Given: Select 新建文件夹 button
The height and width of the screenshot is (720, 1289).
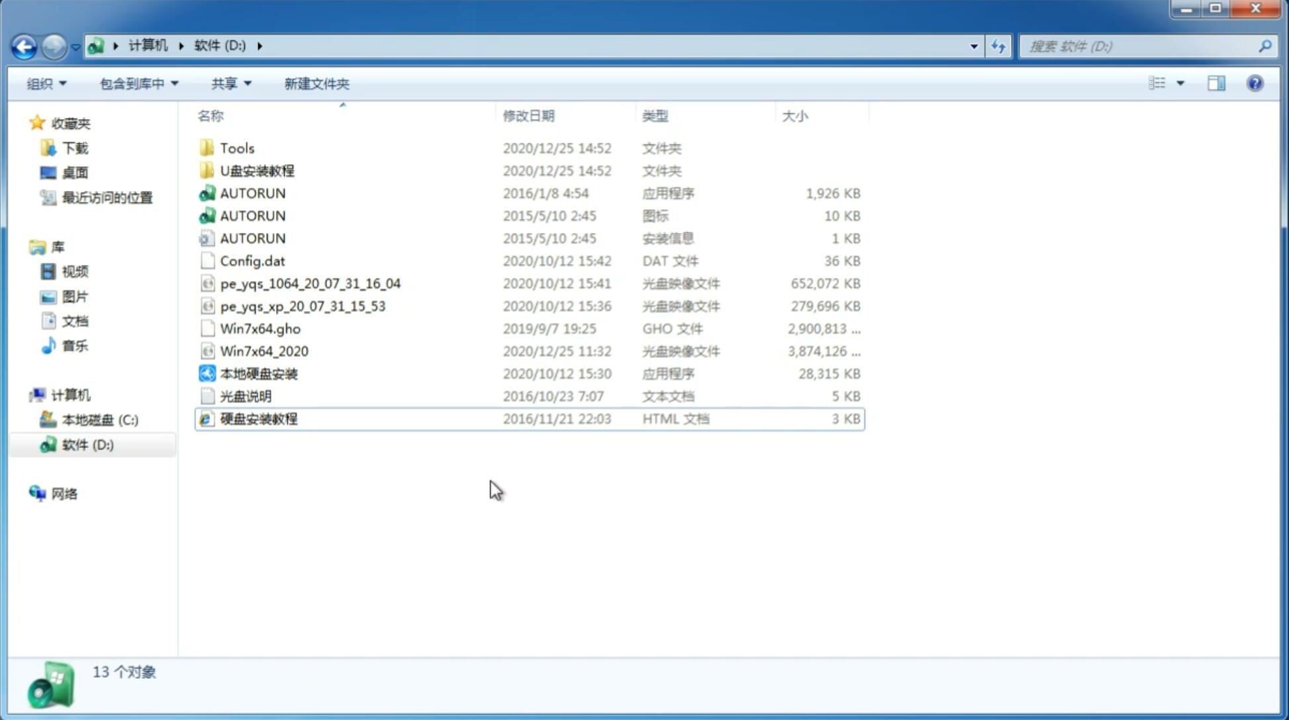Looking at the screenshot, I should pos(317,83).
